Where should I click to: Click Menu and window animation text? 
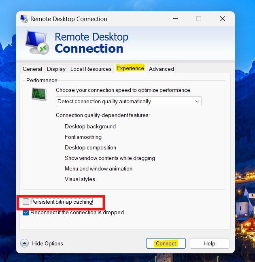point(98,168)
